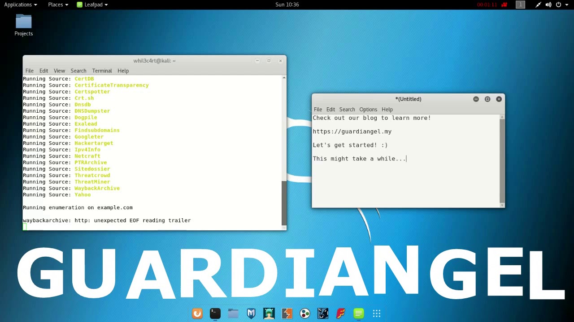The height and width of the screenshot is (322, 574).
Task: Click the CertificateTransparency source line
Action: click(x=86, y=85)
